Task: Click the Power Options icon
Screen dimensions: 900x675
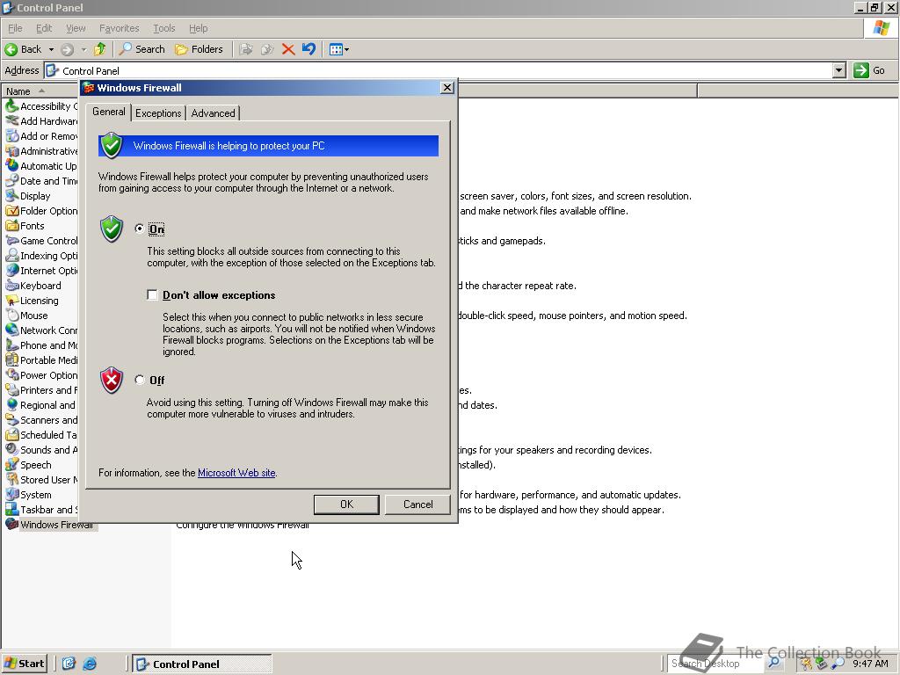Action: coord(11,374)
